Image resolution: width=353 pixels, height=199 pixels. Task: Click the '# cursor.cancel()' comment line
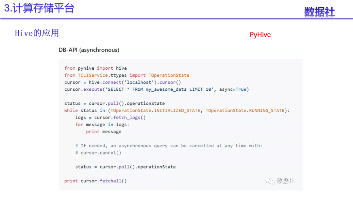coord(98,153)
